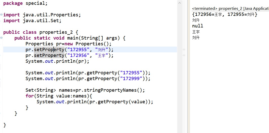The image size is (269, 133).
Task: Jump to the upper occurrence mark in overview ruler
Action: point(184,49)
